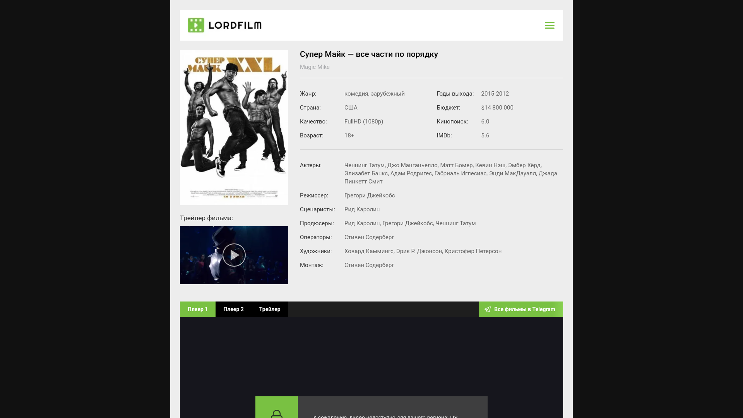
Task: Click Стивен Содерберг in Монтаж row
Action: [369, 265]
